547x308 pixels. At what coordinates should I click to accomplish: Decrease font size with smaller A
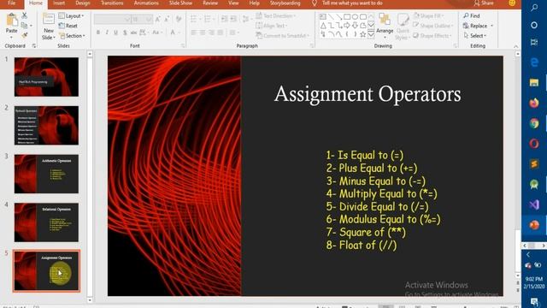click(167, 19)
